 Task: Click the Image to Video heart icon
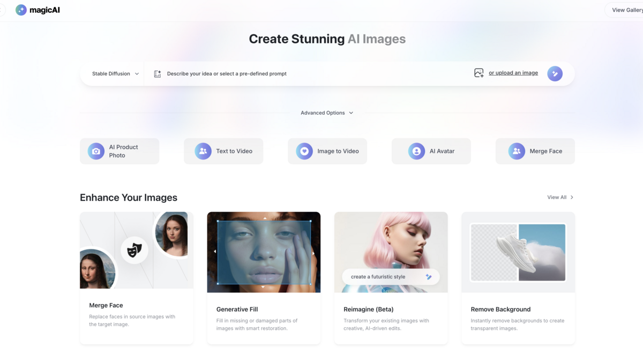pyautogui.click(x=304, y=151)
